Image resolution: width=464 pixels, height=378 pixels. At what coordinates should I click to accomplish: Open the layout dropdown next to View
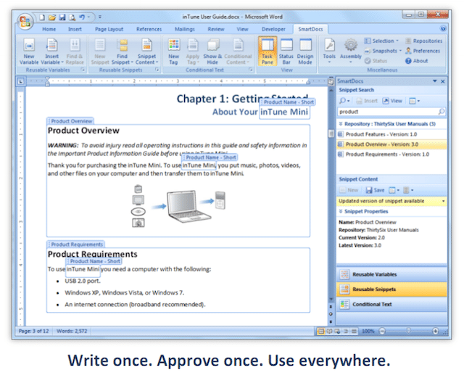[x=414, y=101]
